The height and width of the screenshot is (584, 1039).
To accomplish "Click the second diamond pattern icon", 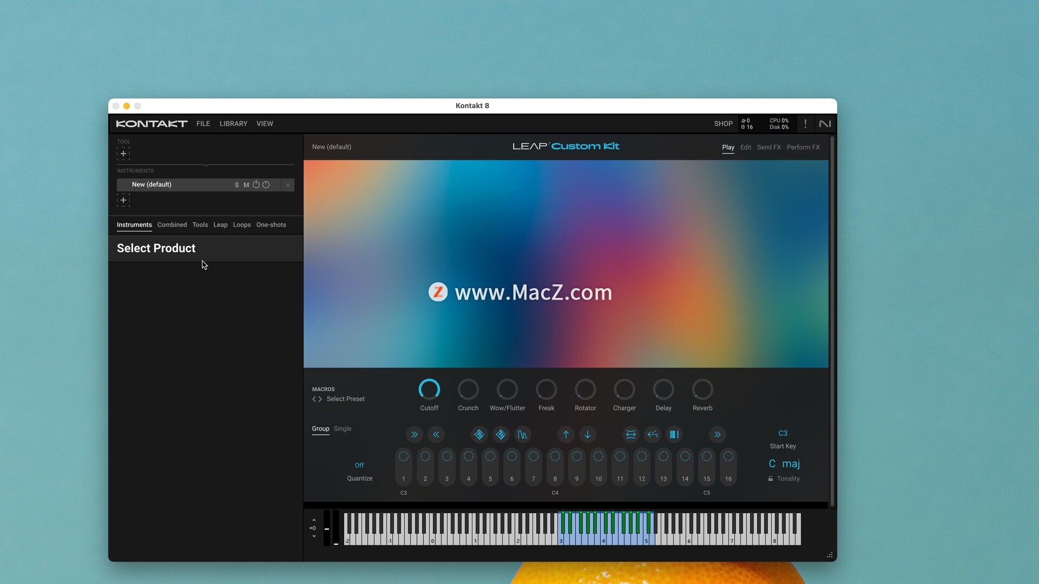I will coord(501,434).
